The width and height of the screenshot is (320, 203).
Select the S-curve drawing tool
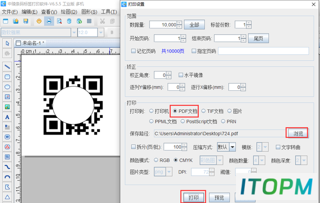click(x=7, y=167)
